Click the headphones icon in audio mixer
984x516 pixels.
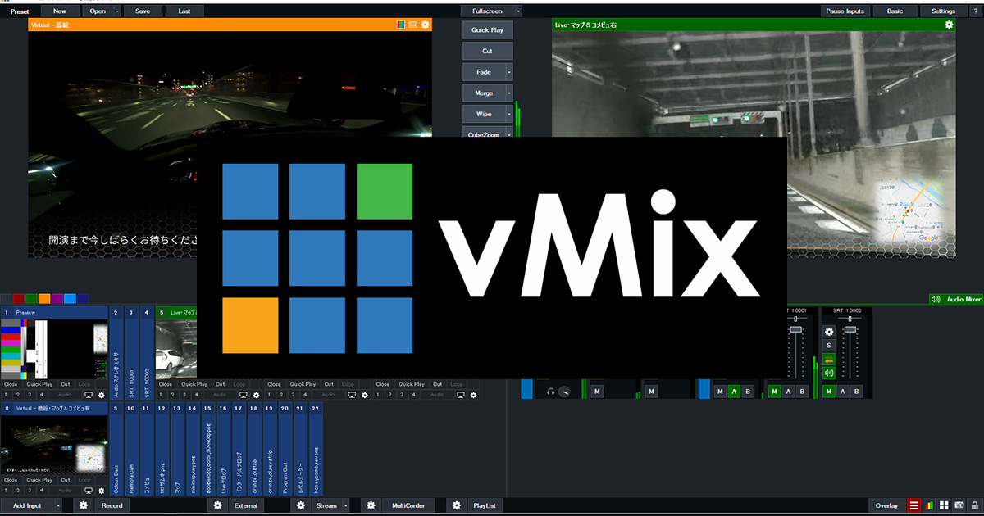(x=551, y=392)
